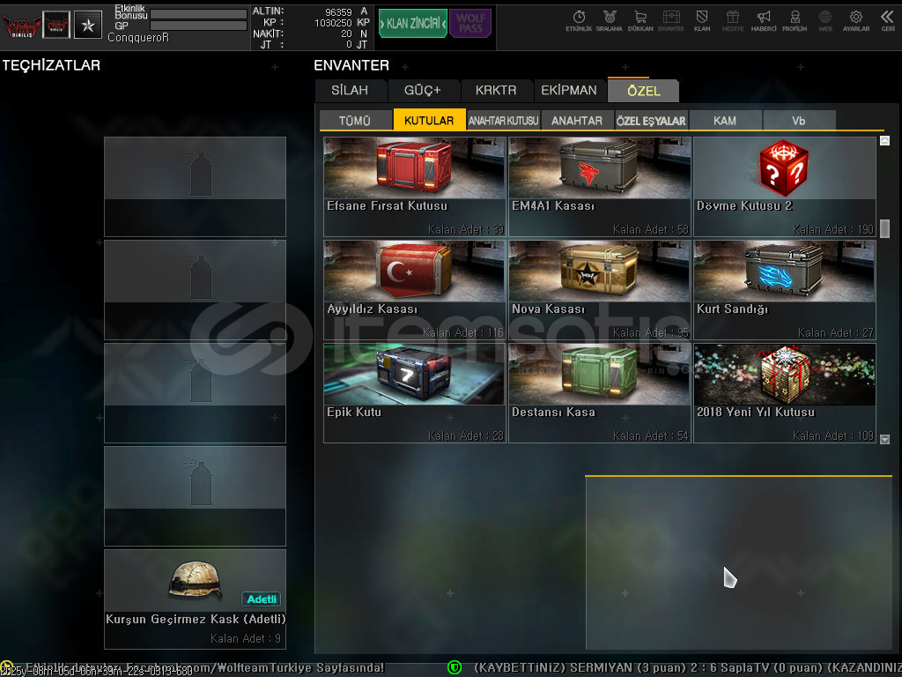Screen dimensions: 902x677
Task: Select the EM4A1 Kasası crate
Action: (599, 187)
